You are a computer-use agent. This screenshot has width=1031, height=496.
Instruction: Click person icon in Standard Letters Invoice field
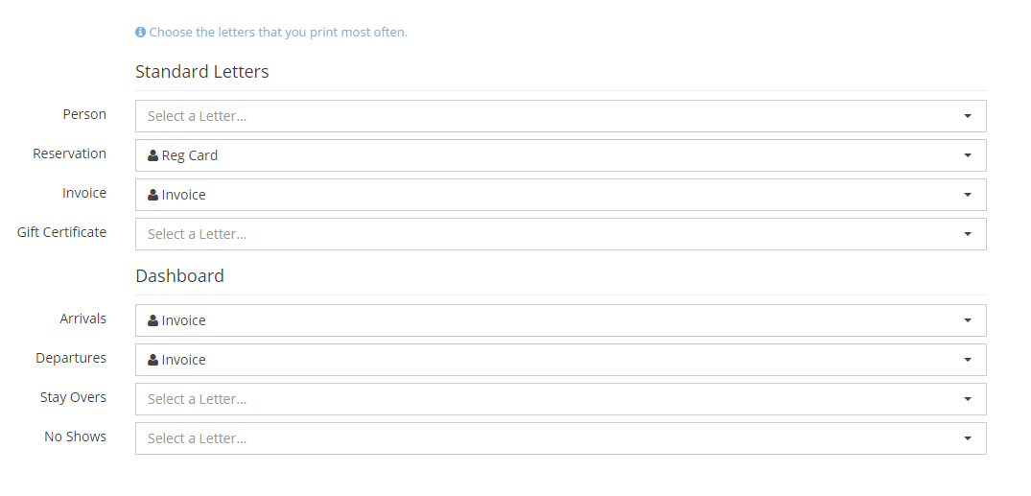(152, 195)
